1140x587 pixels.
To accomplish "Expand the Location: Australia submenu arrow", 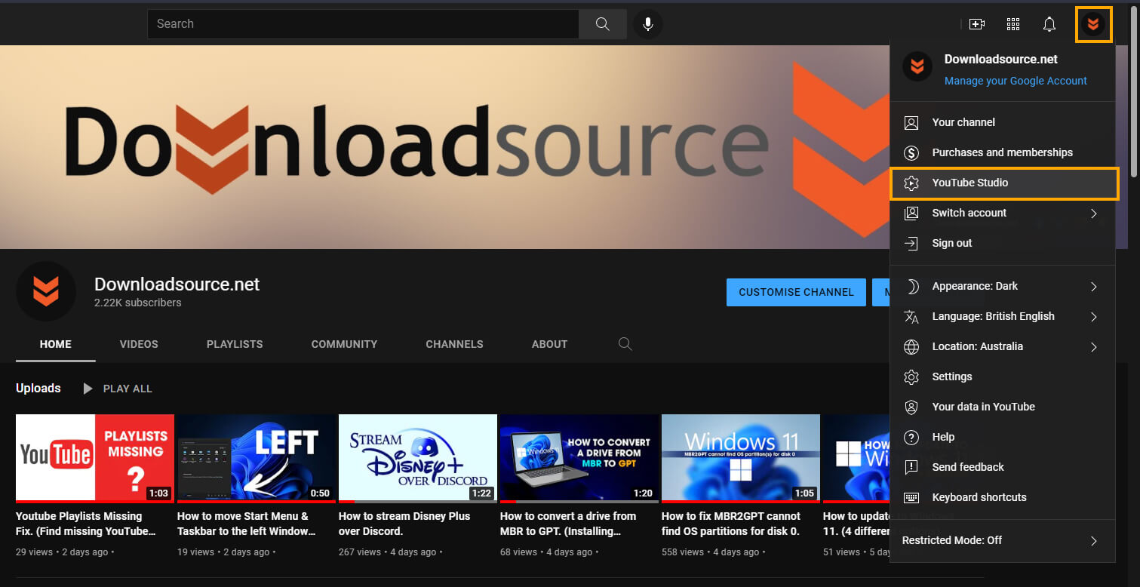I will [1093, 347].
